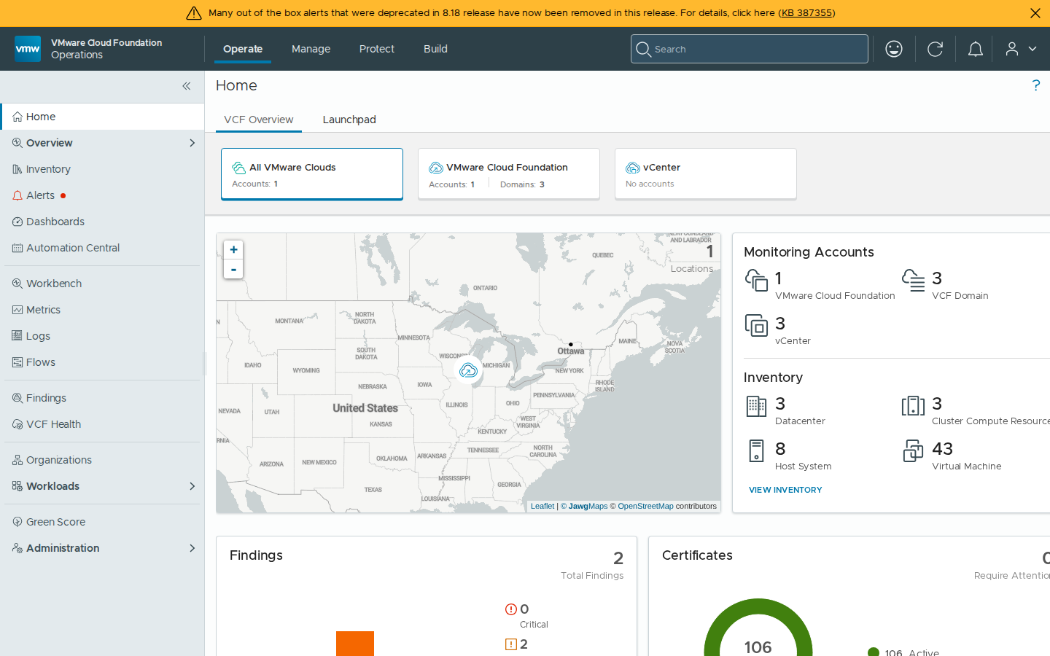Click the VIEW INVENTORY link
The width and height of the screenshot is (1050, 656).
pyautogui.click(x=785, y=490)
